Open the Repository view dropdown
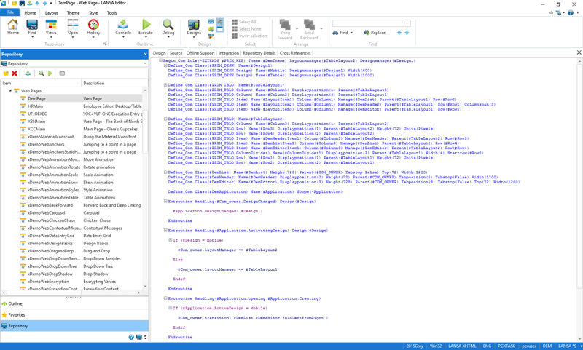583x350 pixels. pos(144,63)
